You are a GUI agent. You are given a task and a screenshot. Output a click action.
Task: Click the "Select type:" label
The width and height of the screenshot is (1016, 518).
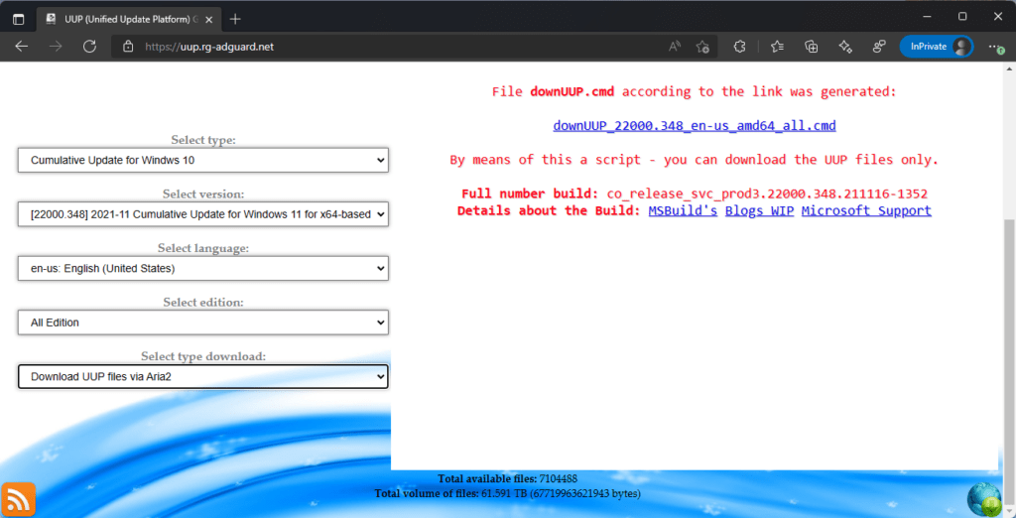click(203, 139)
